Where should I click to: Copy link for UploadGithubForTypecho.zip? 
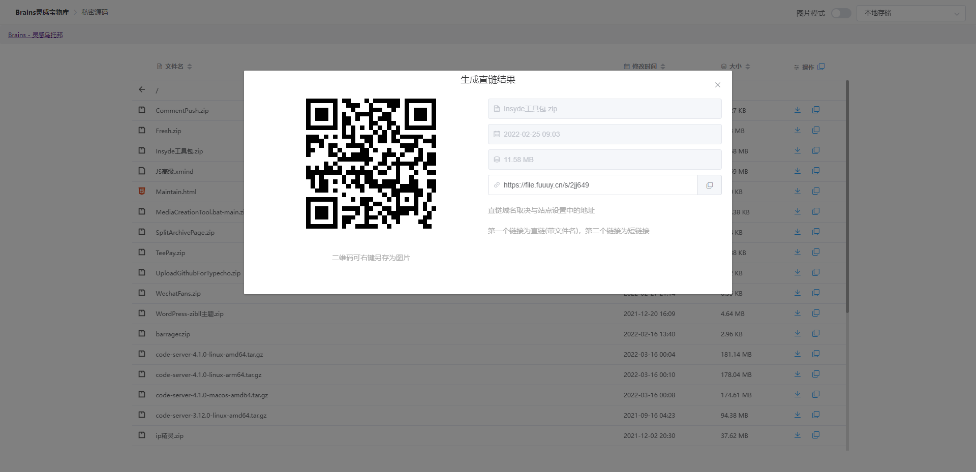816,272
